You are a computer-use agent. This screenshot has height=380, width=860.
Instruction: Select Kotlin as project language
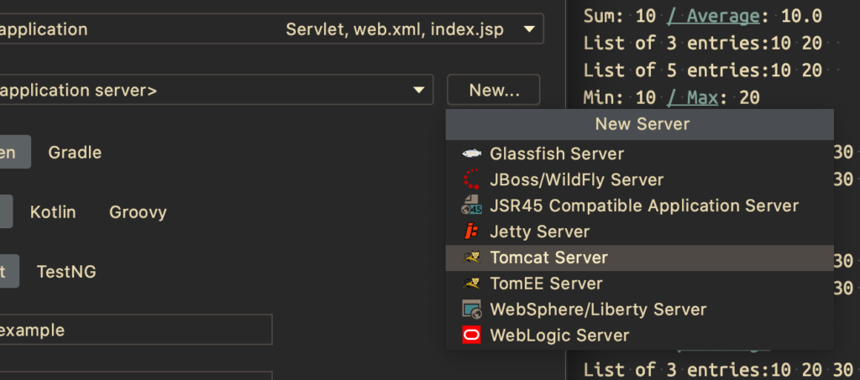[53, 212]
